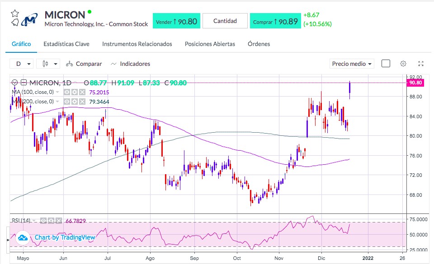Open the RSI(14) settings gear
The image size is (434, 264).
point(51,221)
